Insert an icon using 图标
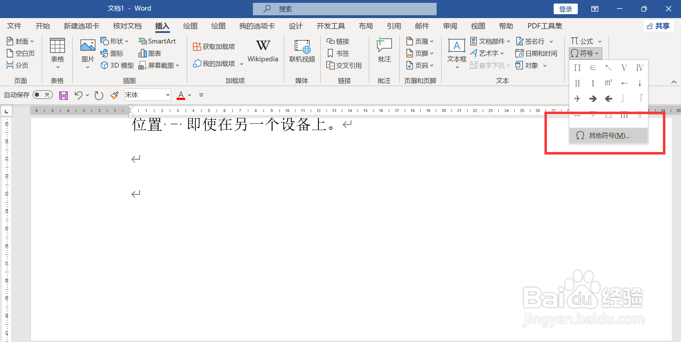681x342 pixels. click(112, 54)
